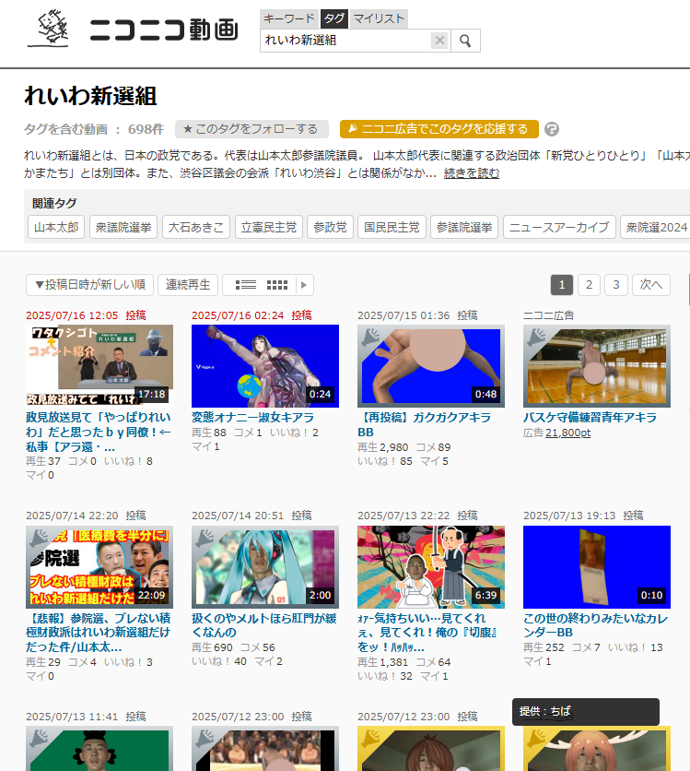Image resolution: width=690 pixels, height=771 pixels.
Task: Click megaphone badge on Miku-style thumbnail
Action: click(205, 539)
